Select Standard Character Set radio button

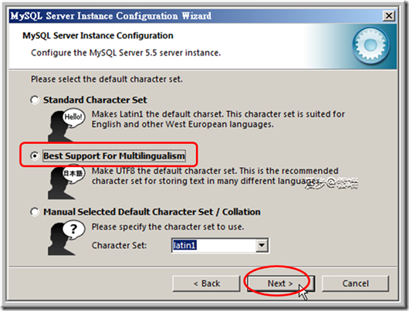pos(35,100)
